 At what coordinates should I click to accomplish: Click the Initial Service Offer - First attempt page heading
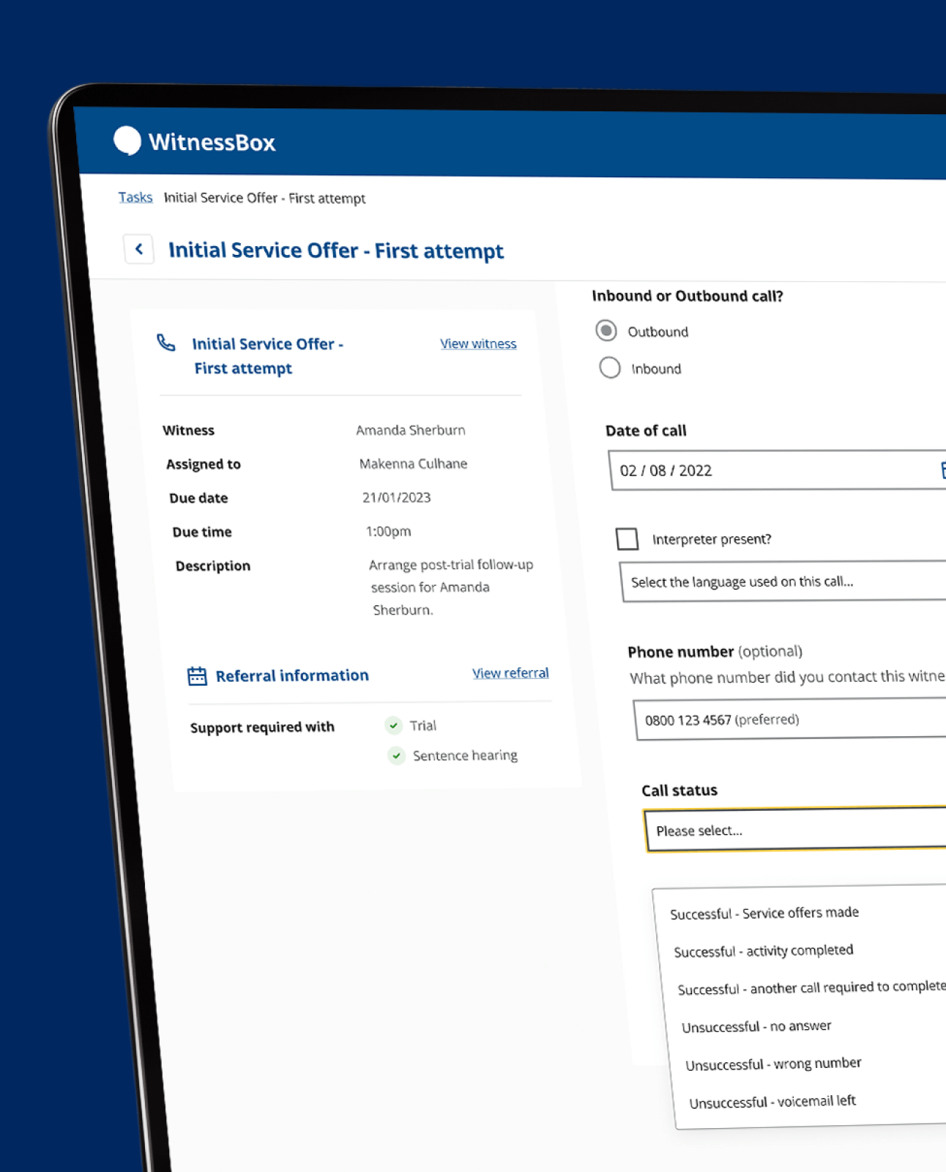(336, 251)
